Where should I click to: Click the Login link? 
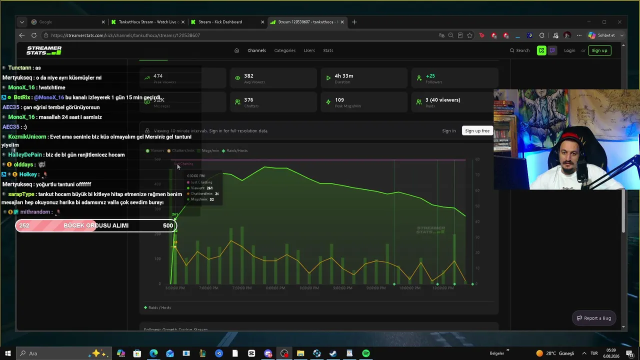tap(569, 50)
